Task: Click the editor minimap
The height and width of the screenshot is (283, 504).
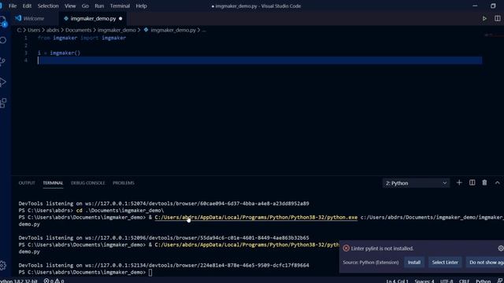Action: click(x=494, y=35)
